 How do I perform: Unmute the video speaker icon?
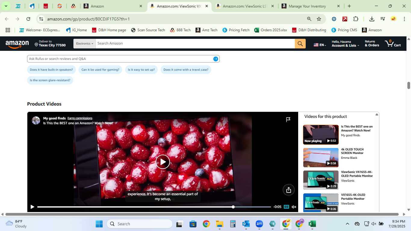294,207
